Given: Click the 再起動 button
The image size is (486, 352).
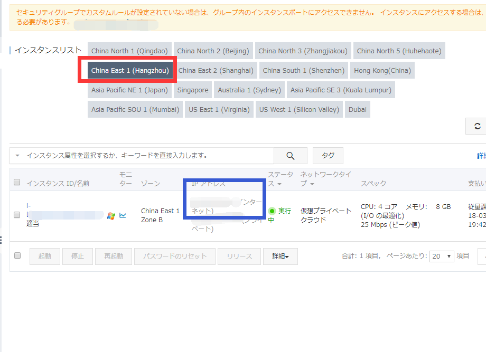Looking at the screenshot, I should 114,256.
